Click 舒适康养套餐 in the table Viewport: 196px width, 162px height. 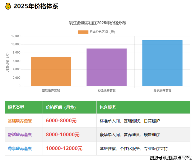tap(20, 135)
